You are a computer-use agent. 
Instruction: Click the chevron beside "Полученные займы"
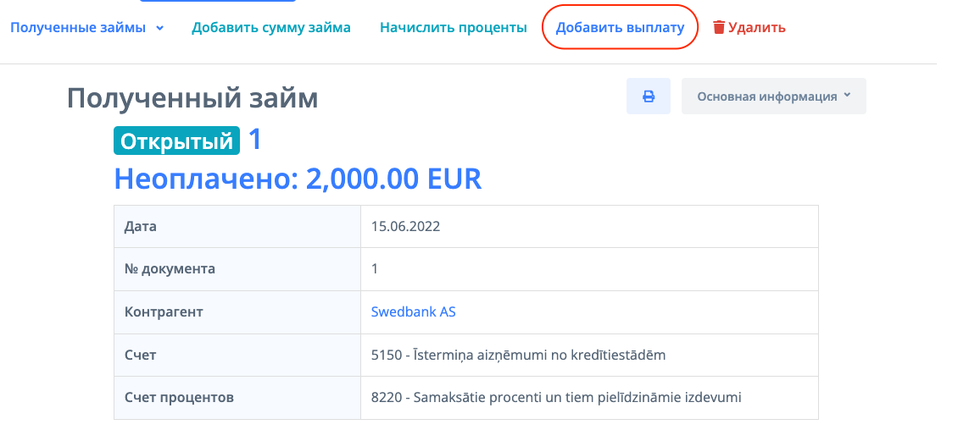click(160, 28)
